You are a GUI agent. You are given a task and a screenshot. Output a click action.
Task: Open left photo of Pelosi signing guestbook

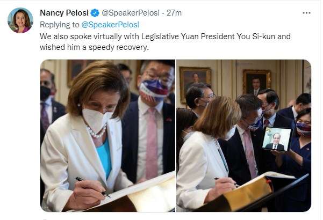pyautogui.click(x=107, y=136)
